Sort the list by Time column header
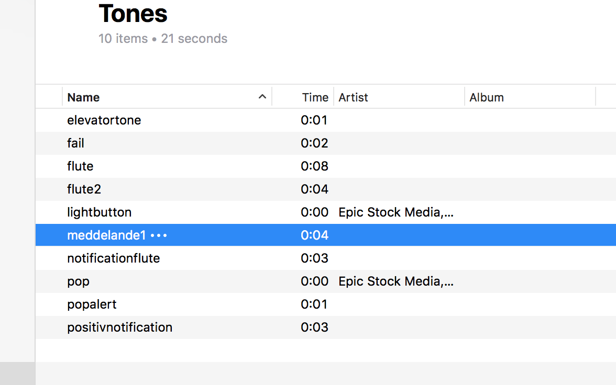 (315, 97)
